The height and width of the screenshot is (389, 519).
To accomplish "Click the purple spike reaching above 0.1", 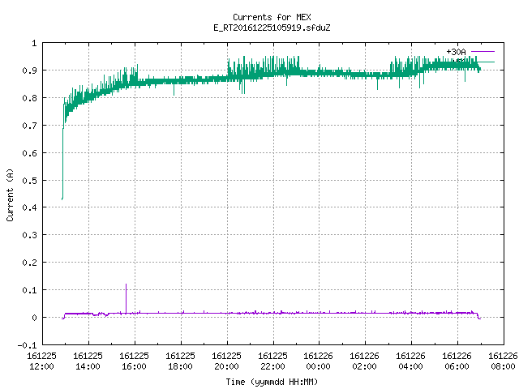I will click(126, 297).
